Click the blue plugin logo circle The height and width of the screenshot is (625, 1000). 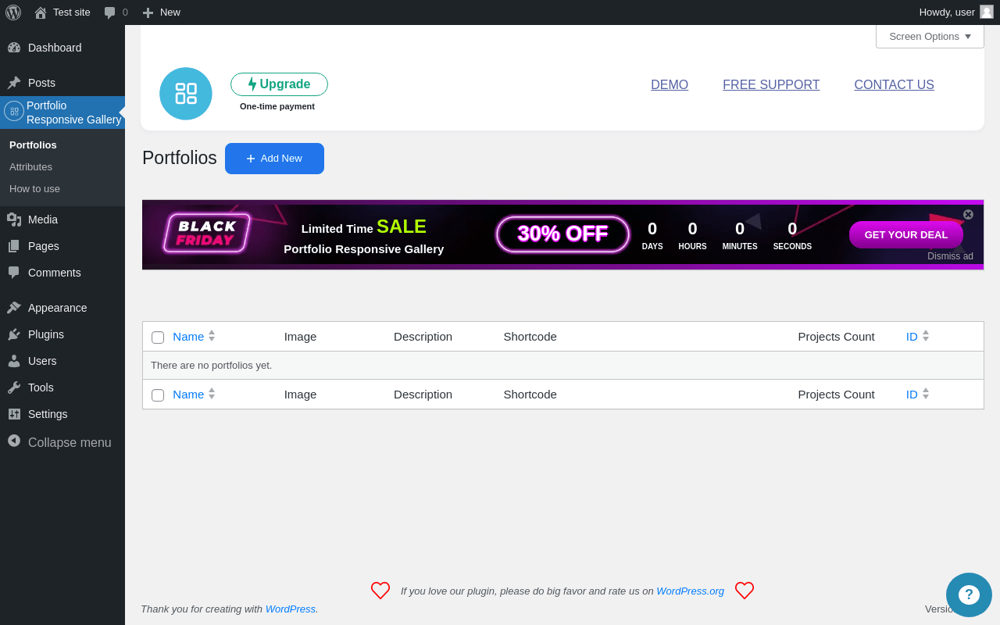(x=186, y=94)
